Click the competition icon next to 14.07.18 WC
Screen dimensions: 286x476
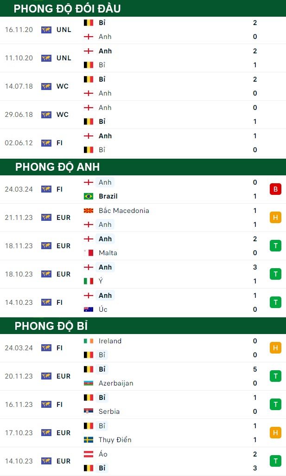pos(46,86)
